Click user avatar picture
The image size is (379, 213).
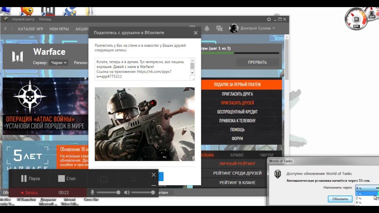tap(234, 28)
